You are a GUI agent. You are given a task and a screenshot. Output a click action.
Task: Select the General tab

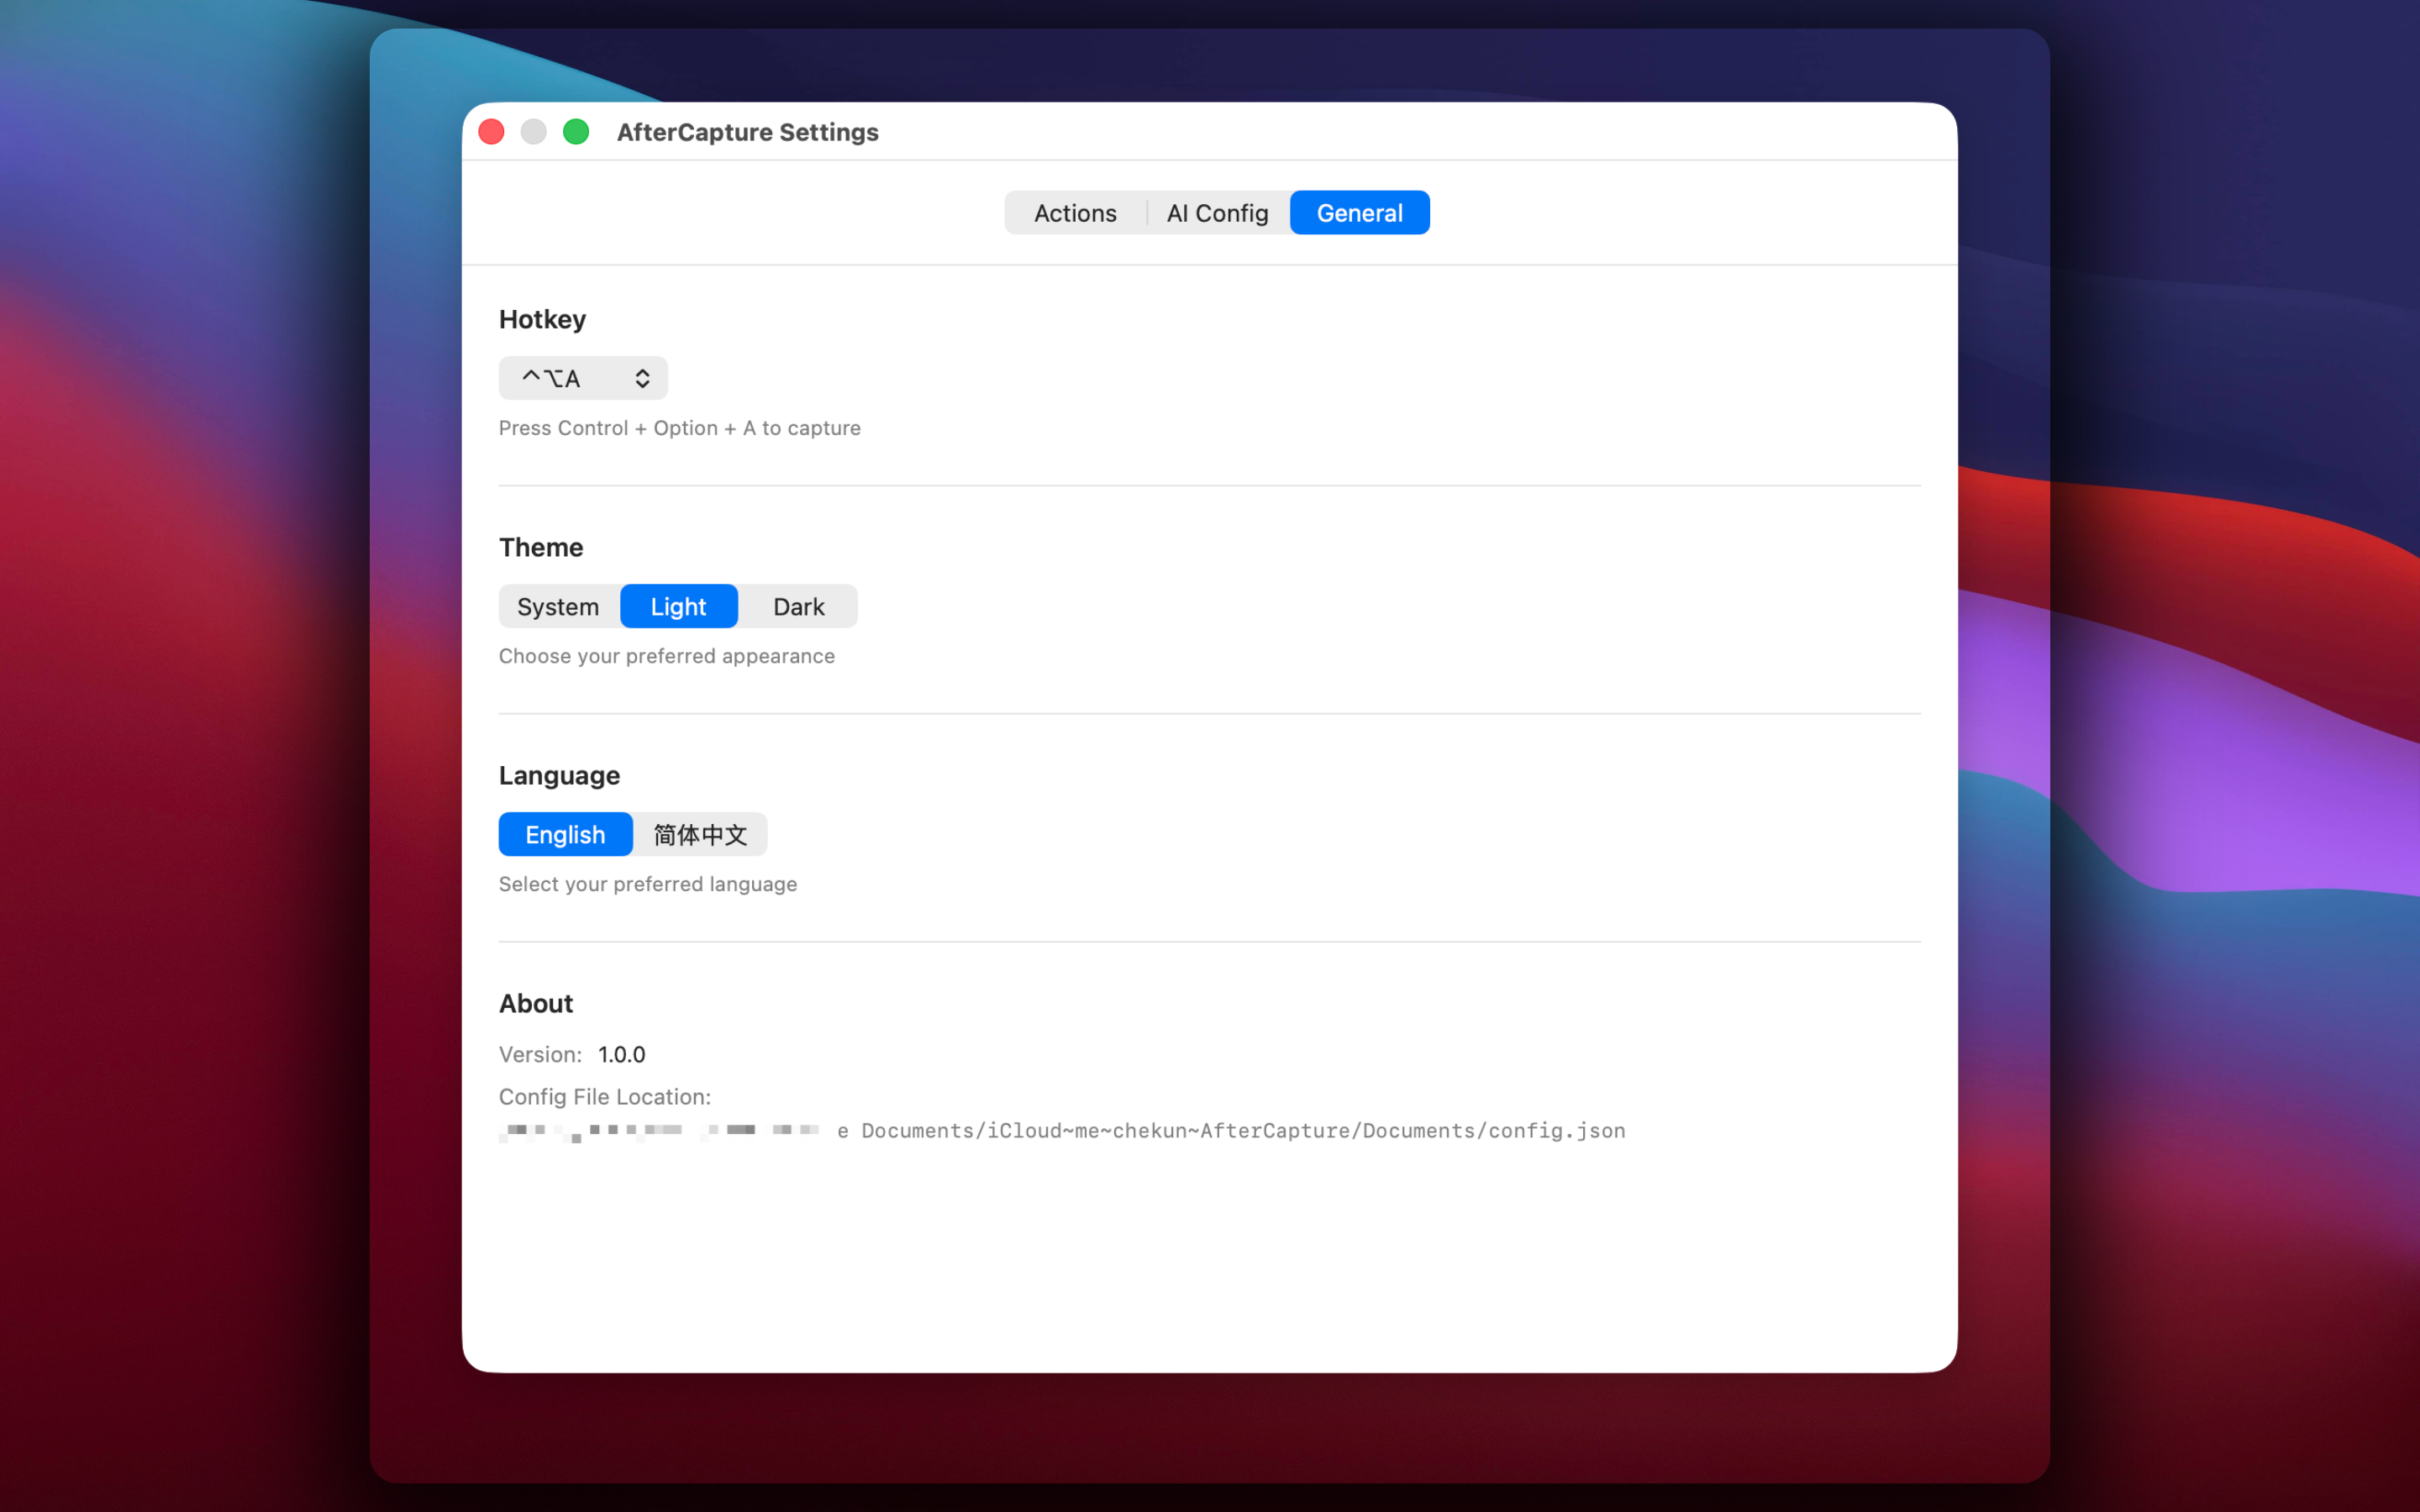(x=1359, y=213)
